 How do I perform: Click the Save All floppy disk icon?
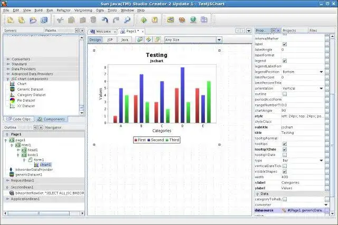coord(44,20)
